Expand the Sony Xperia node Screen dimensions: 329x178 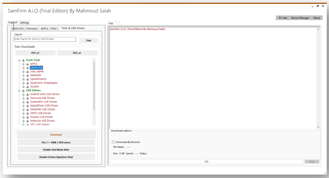point(23,72)
